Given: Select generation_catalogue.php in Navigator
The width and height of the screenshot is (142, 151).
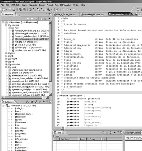Looking at the screenshot, I should pos(29,87).
